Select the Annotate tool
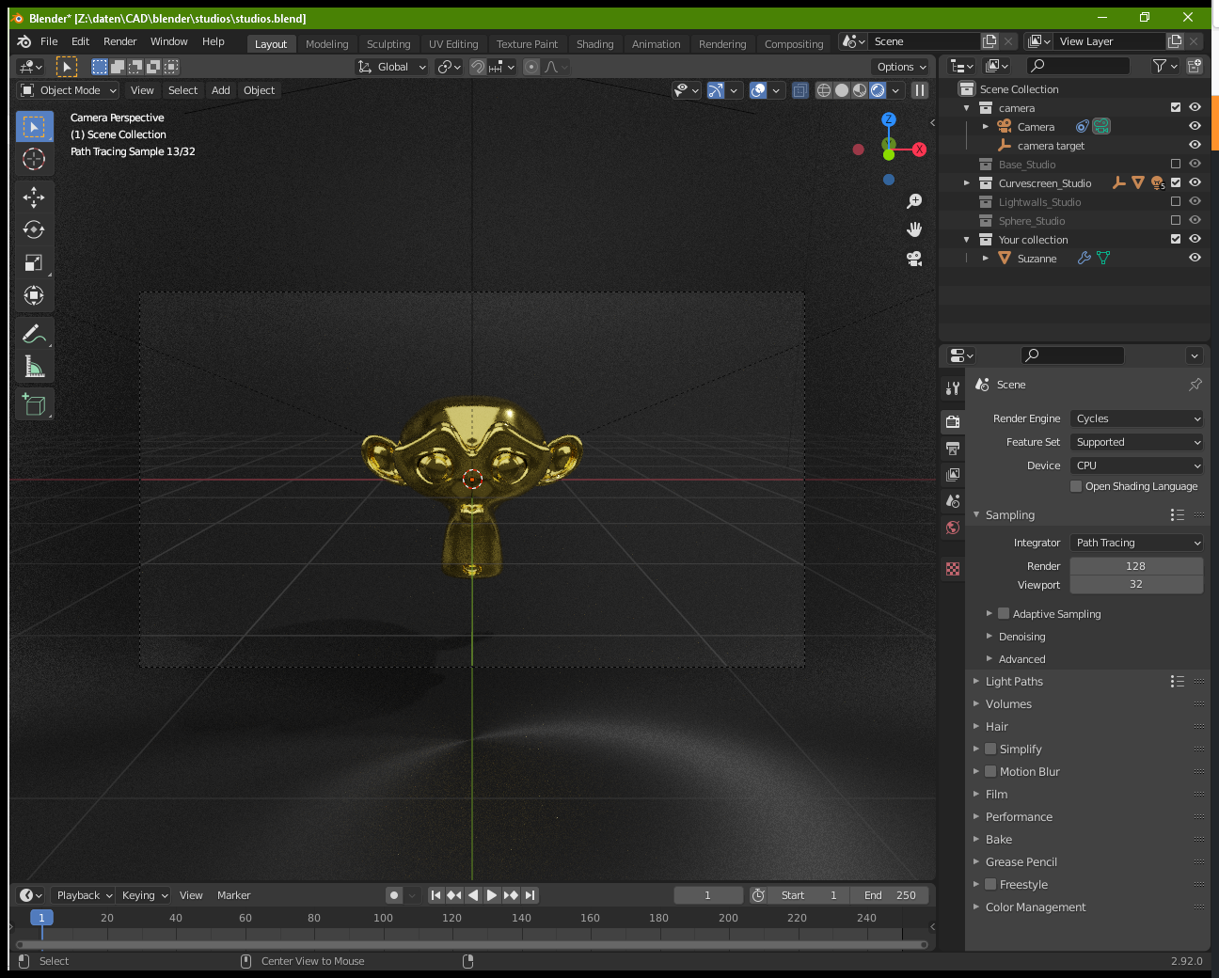Screen dimensions: 1219x978 34,333
